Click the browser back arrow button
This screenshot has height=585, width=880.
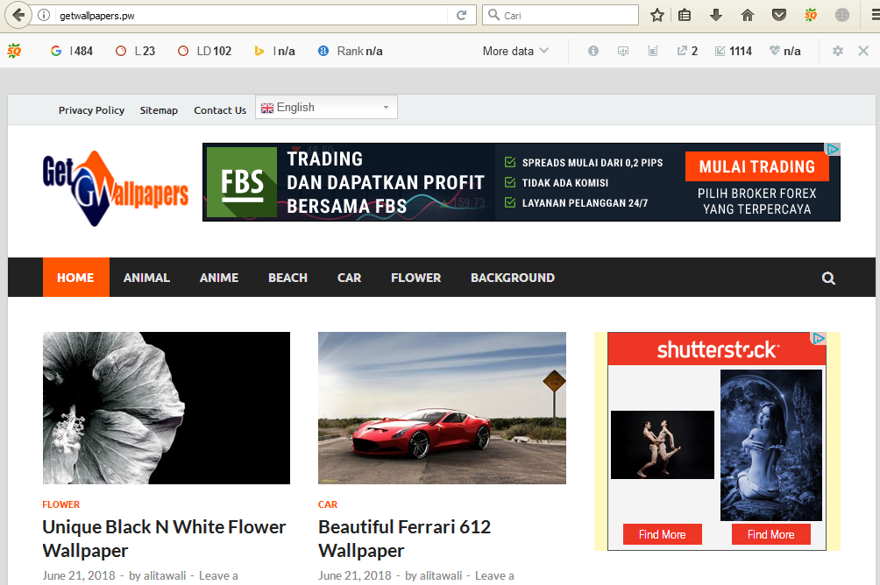point(19,15)
